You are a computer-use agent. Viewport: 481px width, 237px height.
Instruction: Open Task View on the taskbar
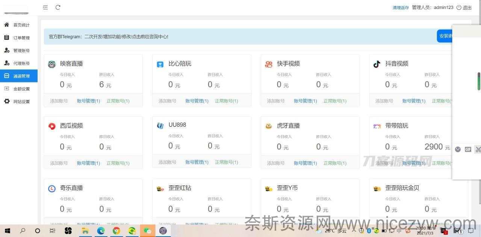click(x=53, y=231)
